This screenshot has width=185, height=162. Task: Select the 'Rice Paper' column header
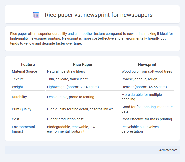pos(83,64)
